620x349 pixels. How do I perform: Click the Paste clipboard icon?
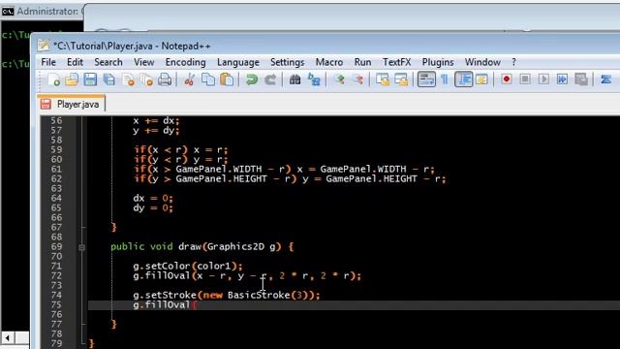click(227, 79)
